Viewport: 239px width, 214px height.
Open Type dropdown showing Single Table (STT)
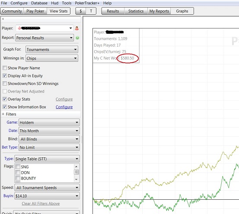pos(47,159)
